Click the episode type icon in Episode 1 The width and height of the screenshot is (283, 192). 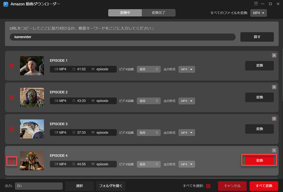coord(93,69)
